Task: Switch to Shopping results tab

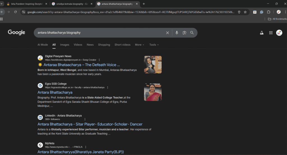Action: [104, 45]
